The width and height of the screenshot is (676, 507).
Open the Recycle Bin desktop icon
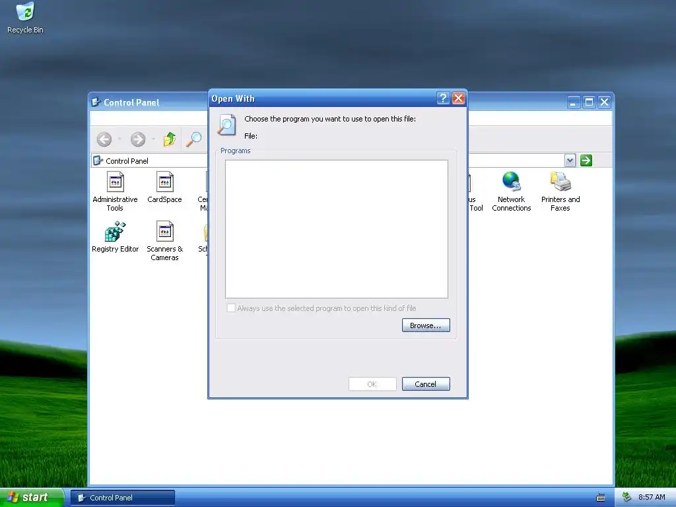(x=26, y=18)
